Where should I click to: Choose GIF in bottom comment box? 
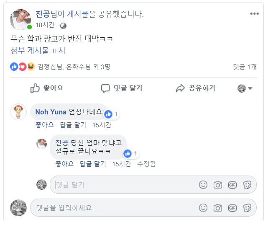232,207
